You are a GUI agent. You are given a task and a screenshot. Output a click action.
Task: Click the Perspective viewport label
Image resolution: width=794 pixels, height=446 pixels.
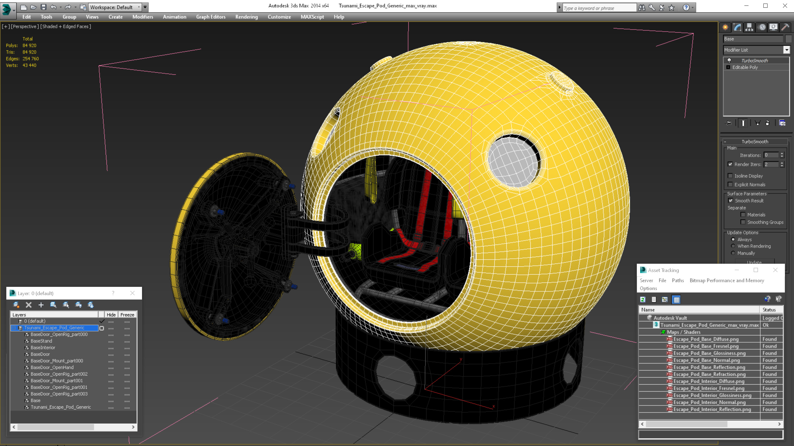point(25,26)
